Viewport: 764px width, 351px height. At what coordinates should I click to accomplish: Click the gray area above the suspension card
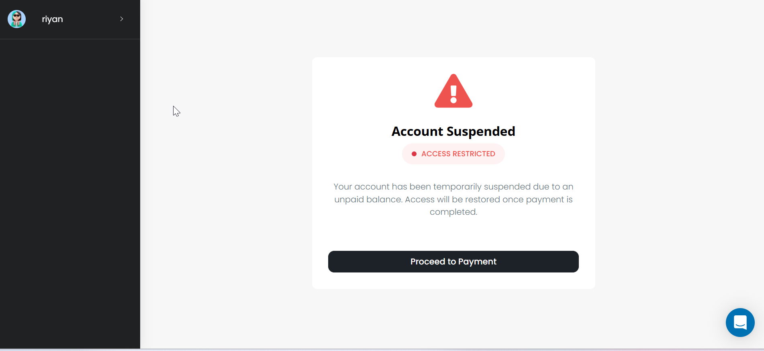pos(453,28)
